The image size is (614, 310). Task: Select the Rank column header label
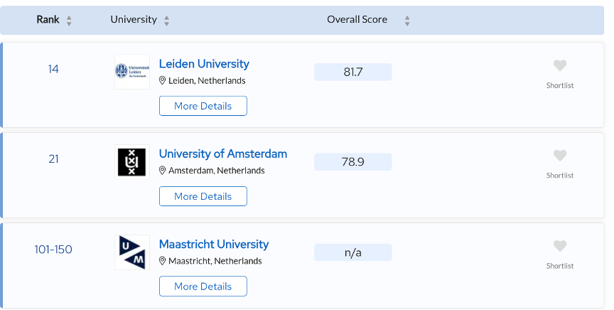(x=48, y=20)
